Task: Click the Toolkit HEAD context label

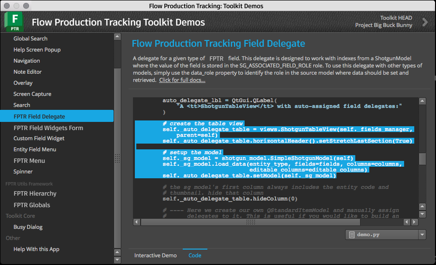Action: pos(396,18)
